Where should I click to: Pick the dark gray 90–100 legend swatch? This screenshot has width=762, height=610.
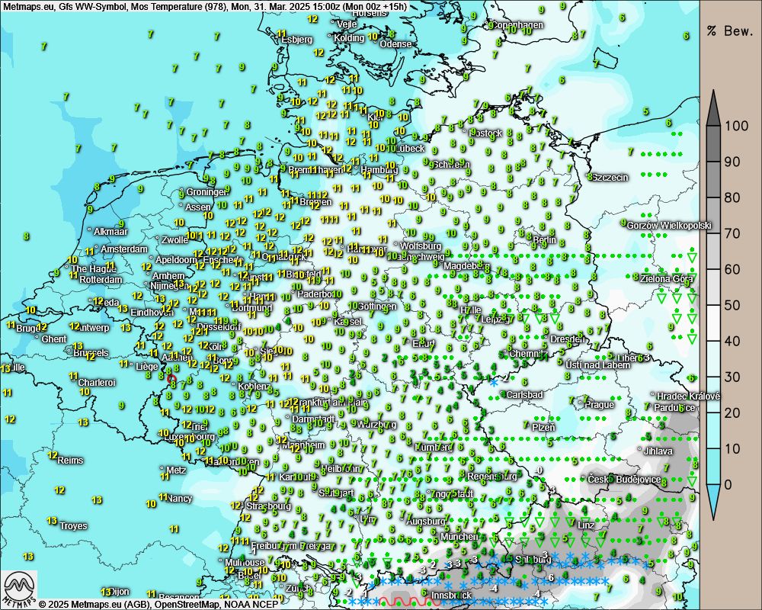(x=714, y=143)
